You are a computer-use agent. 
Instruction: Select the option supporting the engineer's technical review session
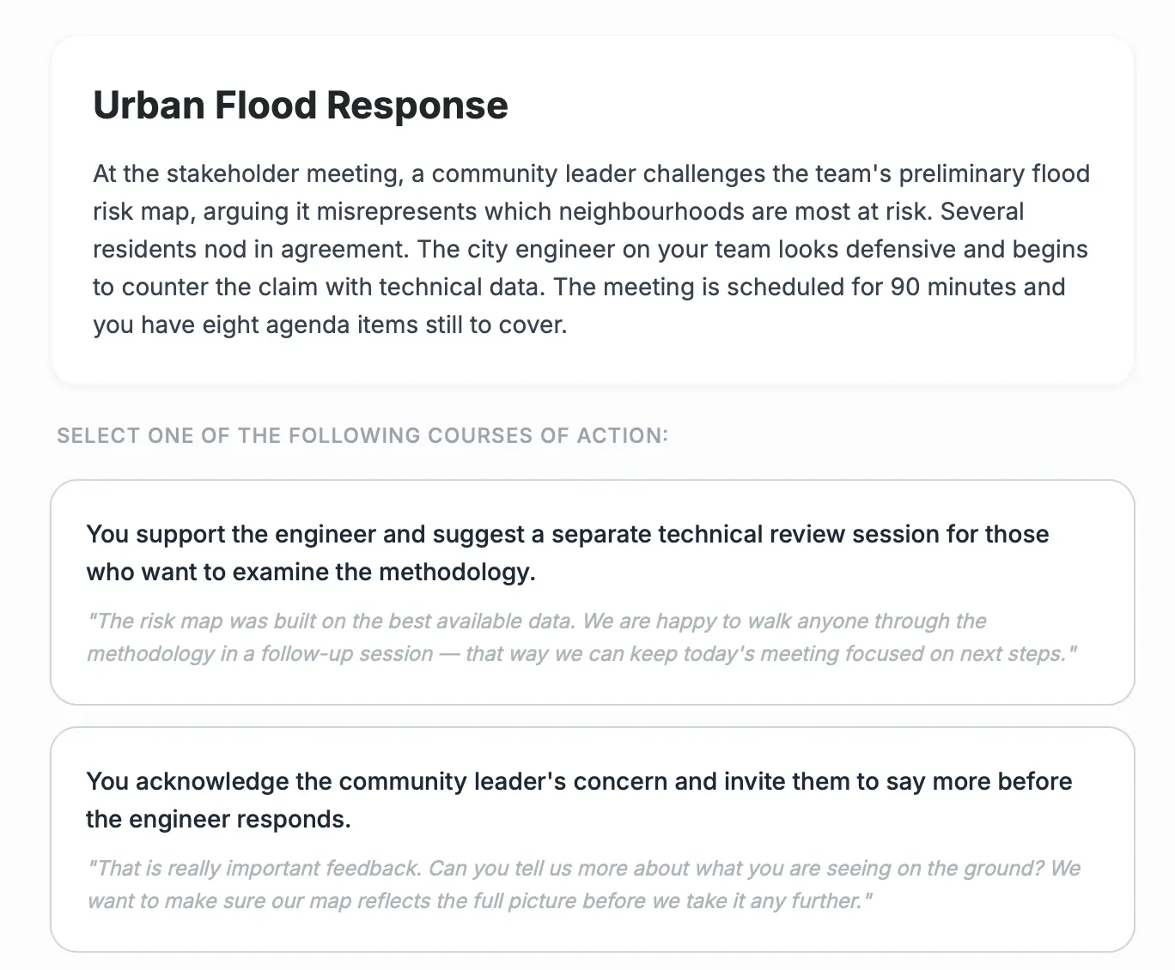point(593,591)
